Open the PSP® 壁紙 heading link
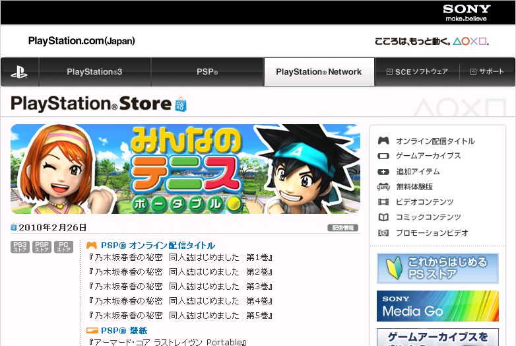Screen dimensions: 516x346 coord(124,331)
